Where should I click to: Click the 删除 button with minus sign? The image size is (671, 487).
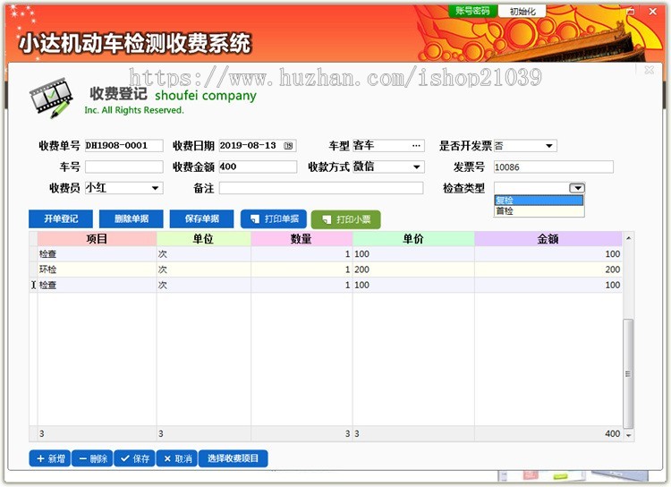click(x=92, y=458)
